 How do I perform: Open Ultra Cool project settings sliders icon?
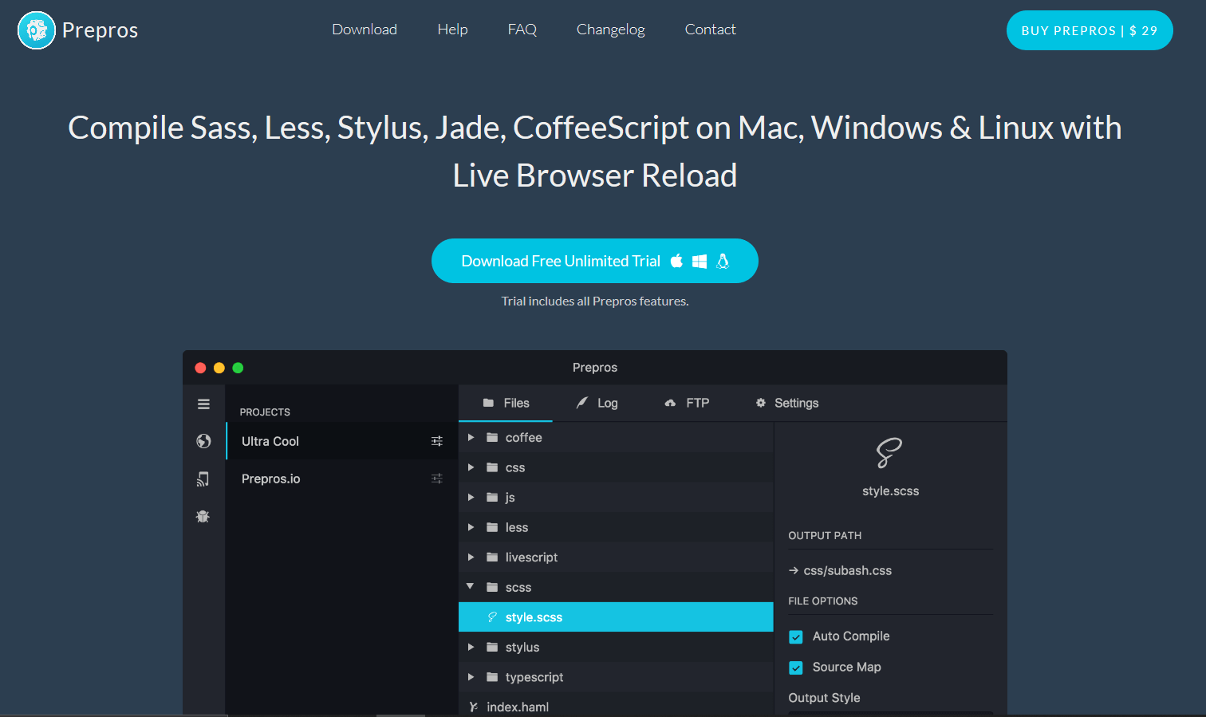tap(436, 441)
